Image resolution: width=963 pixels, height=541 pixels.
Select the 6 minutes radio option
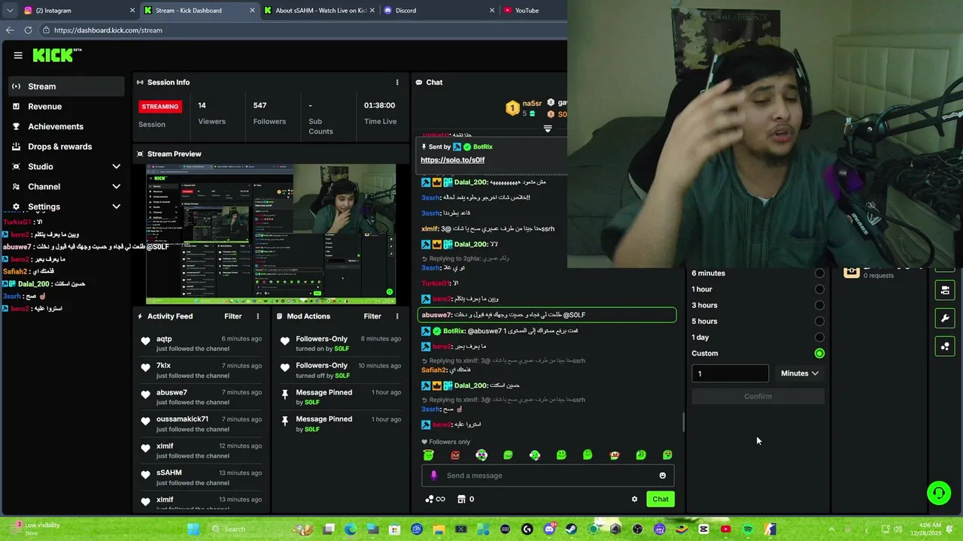click(x=819, y=274)
